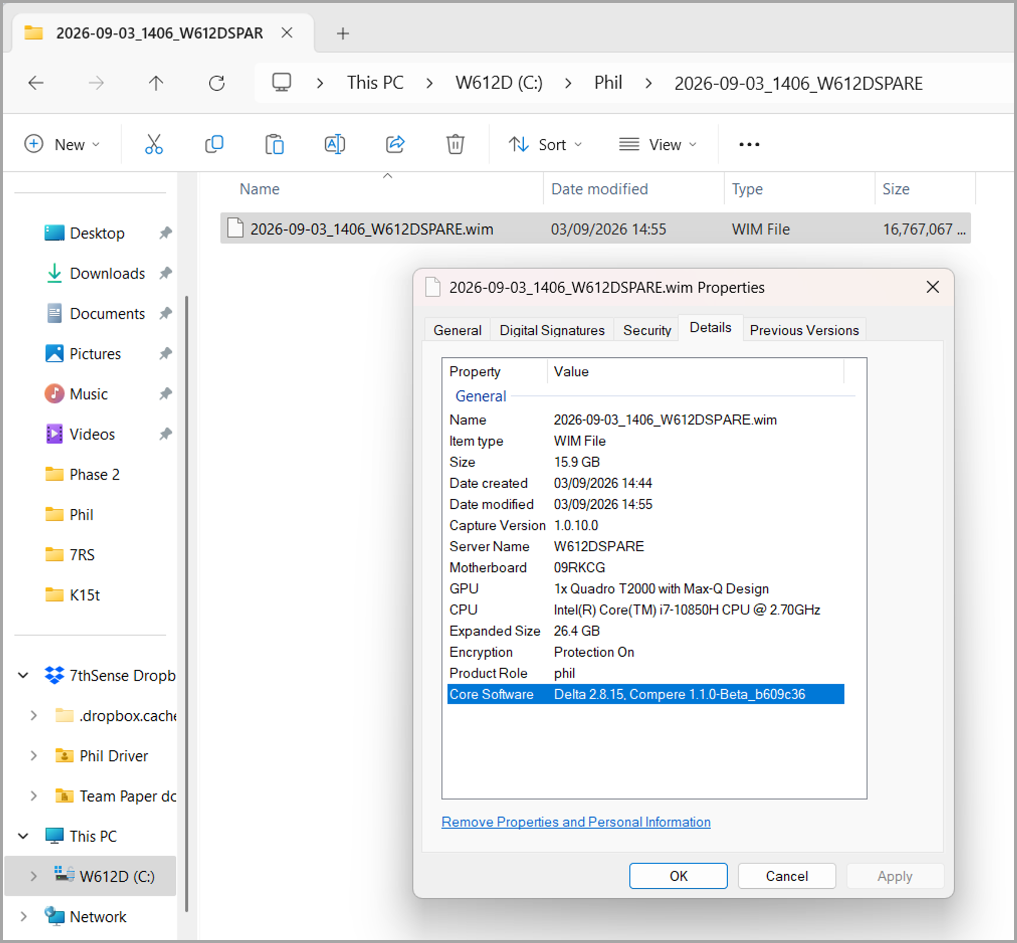Image resolution: width=1017 pixels, height=943 pixels.
Task: Switch to the Security tab
Action: click(x=647, y=330)
